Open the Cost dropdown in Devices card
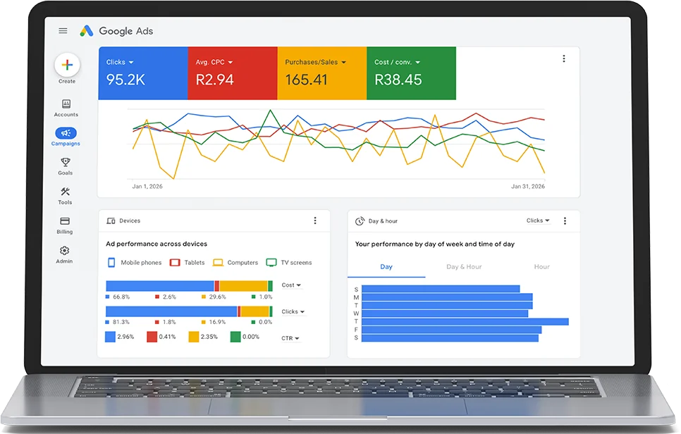Screen dimensions: 681x434 coord(291,285)
